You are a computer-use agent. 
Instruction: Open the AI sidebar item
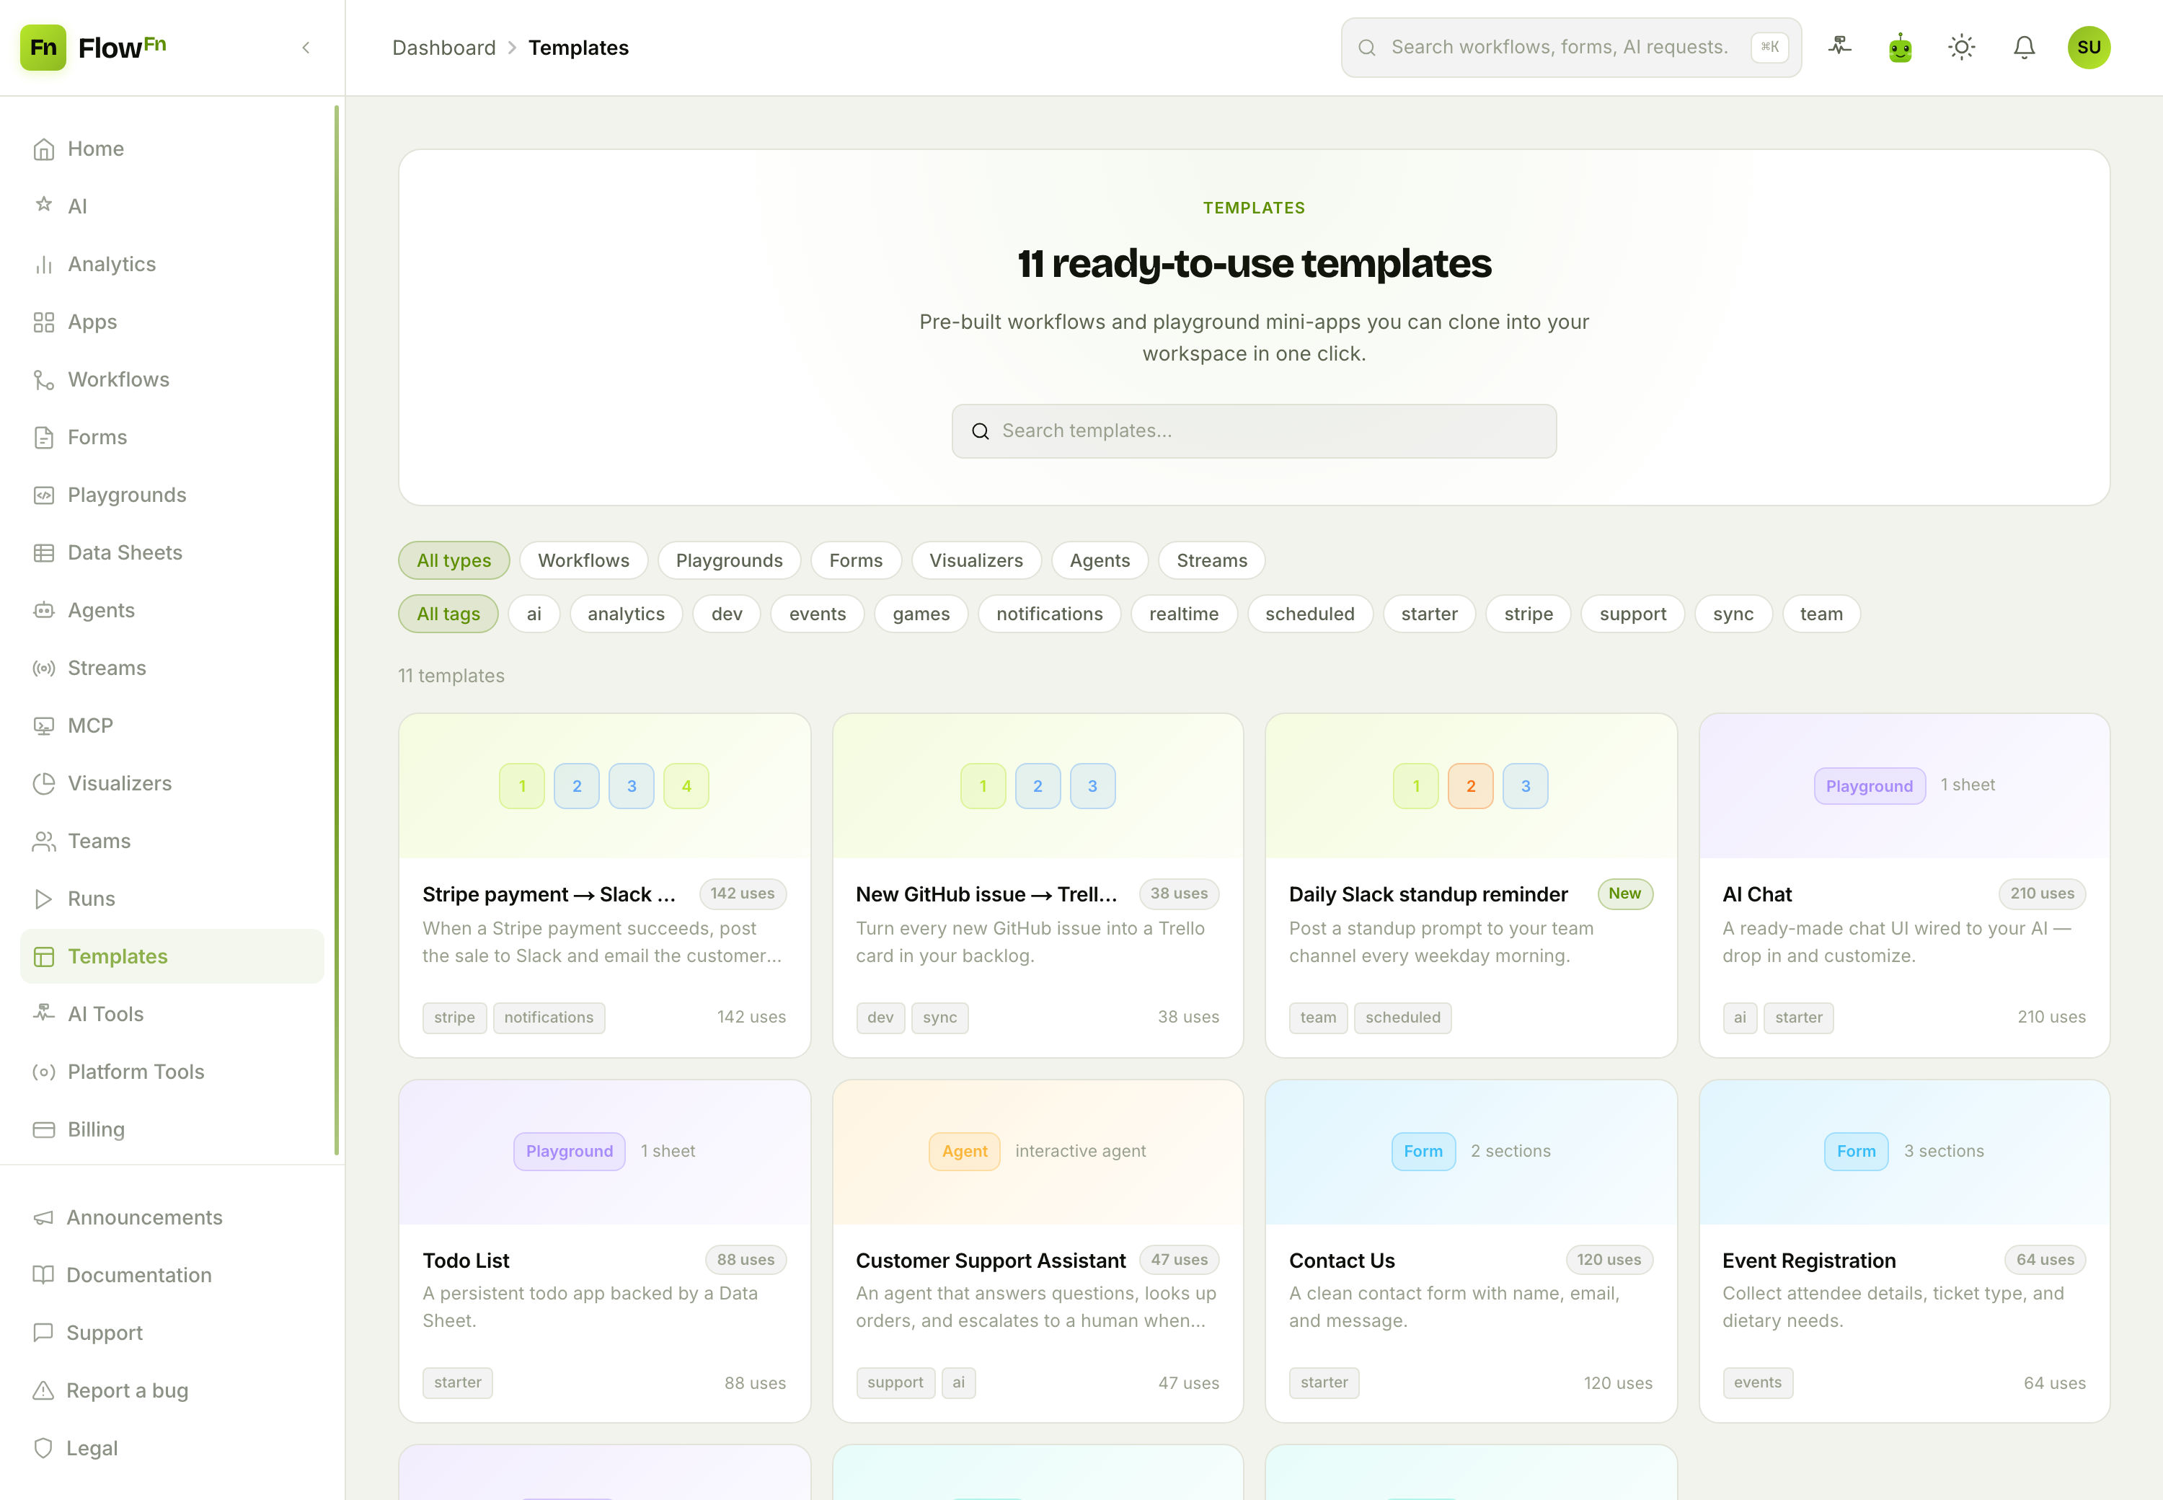tap(172, 206)
